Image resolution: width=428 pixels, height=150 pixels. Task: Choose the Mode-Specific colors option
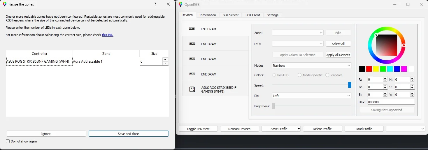[299, 75]
